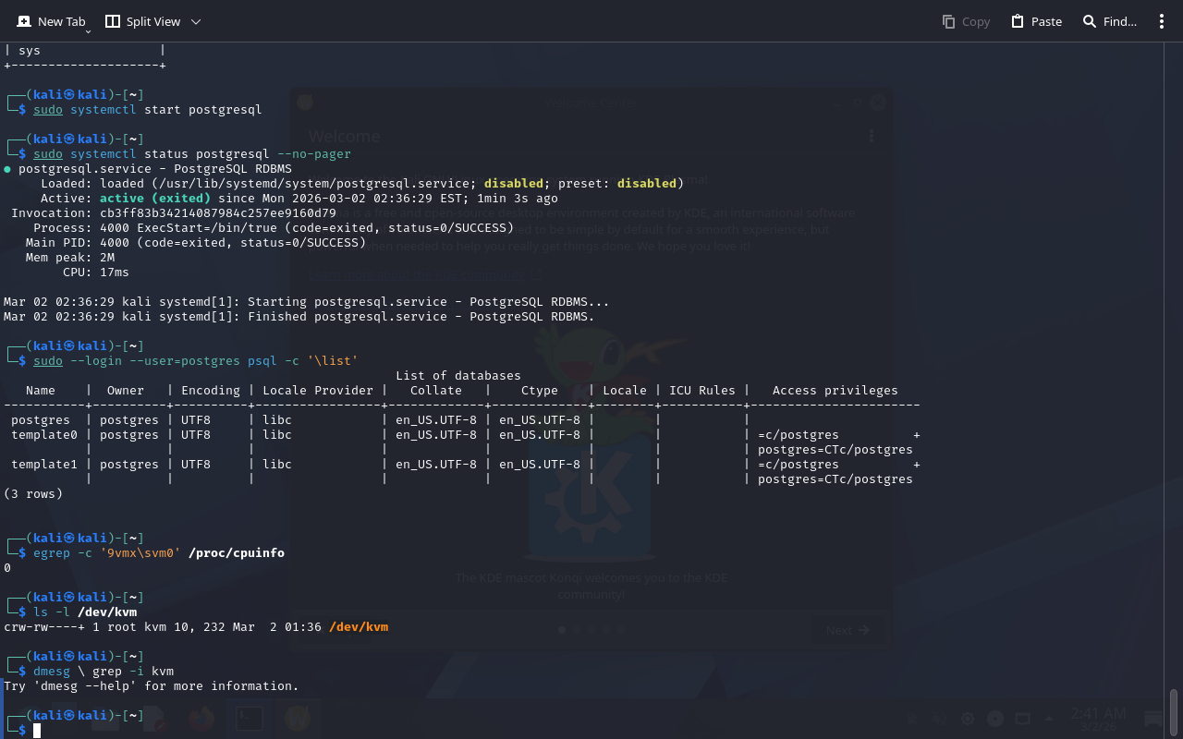The height and width of the screenshot is (739, 1183).
Task: Click the 'List of databases' heading
Action: 457,375
